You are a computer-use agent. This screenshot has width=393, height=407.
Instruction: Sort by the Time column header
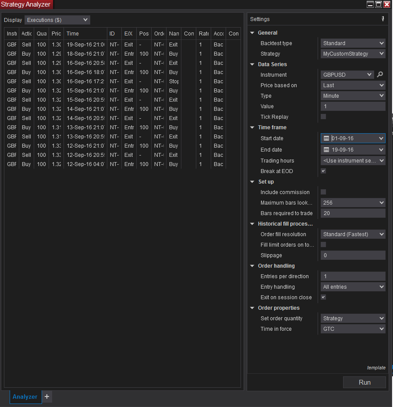85,33
